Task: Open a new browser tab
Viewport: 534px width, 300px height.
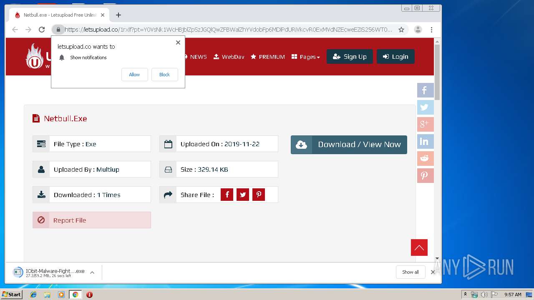Action: coord(118,15)
